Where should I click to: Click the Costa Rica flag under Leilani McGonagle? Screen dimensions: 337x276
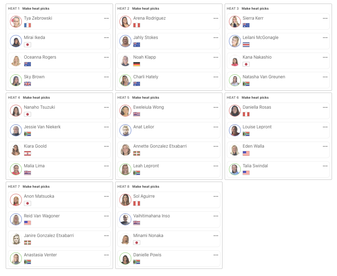coord(246,45)
